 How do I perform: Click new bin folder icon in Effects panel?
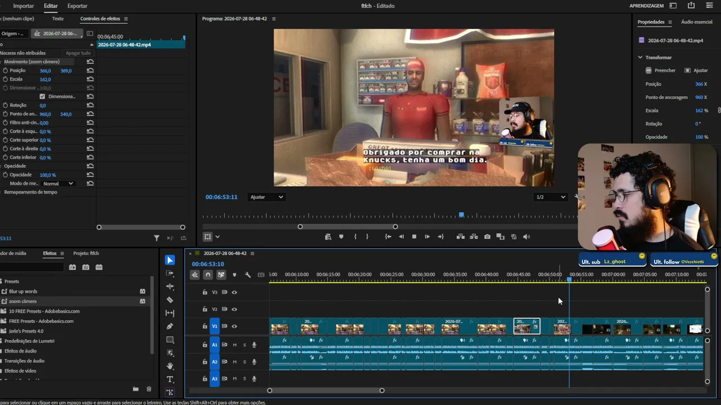pos(136,389)
